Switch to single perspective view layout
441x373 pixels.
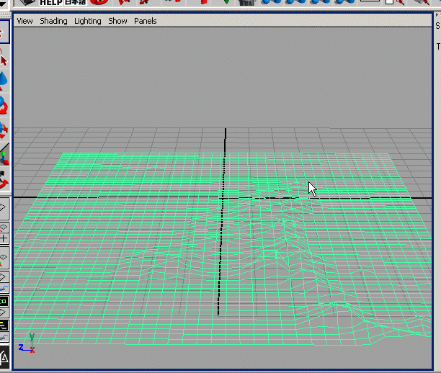[x=4, y=209]
